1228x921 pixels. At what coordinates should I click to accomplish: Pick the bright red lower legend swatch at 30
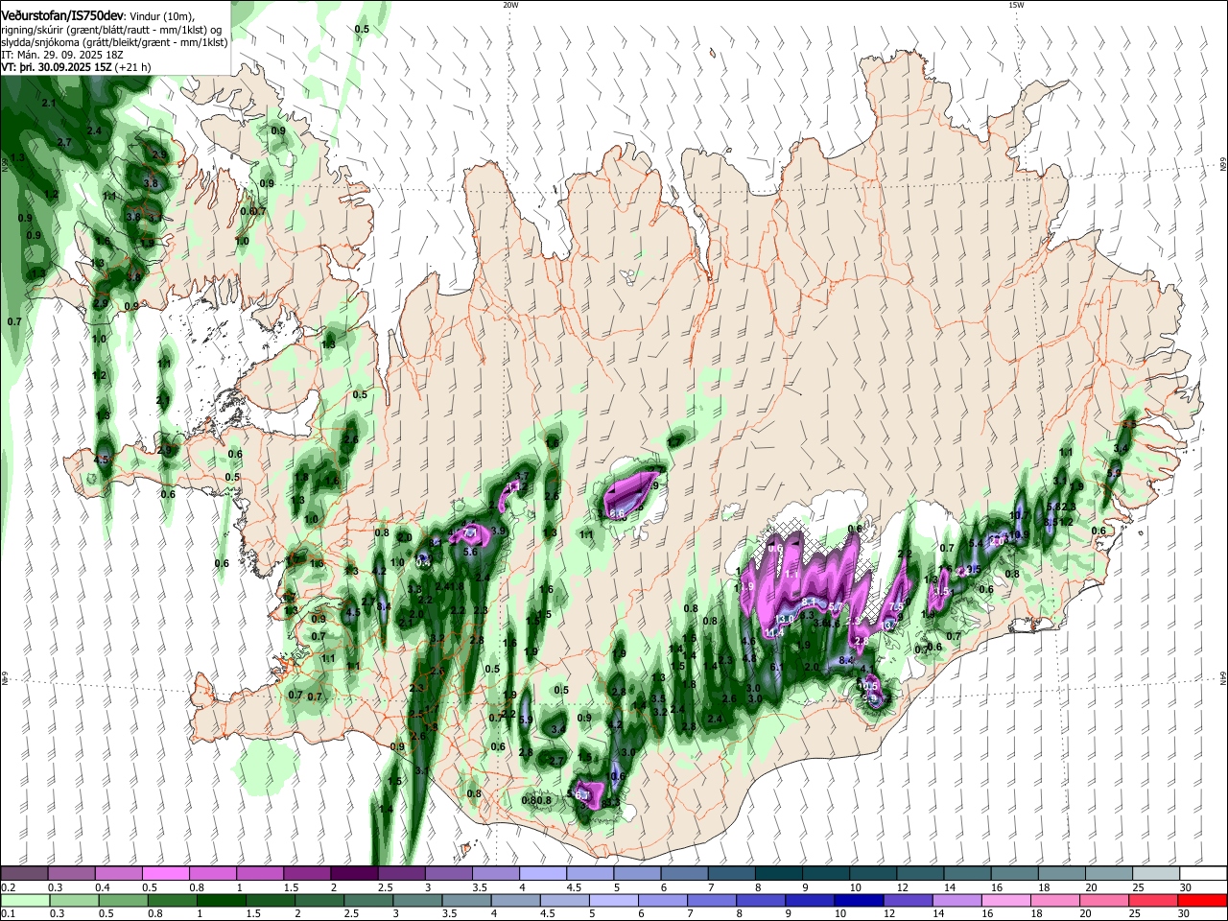click(x=1202, y=900)
